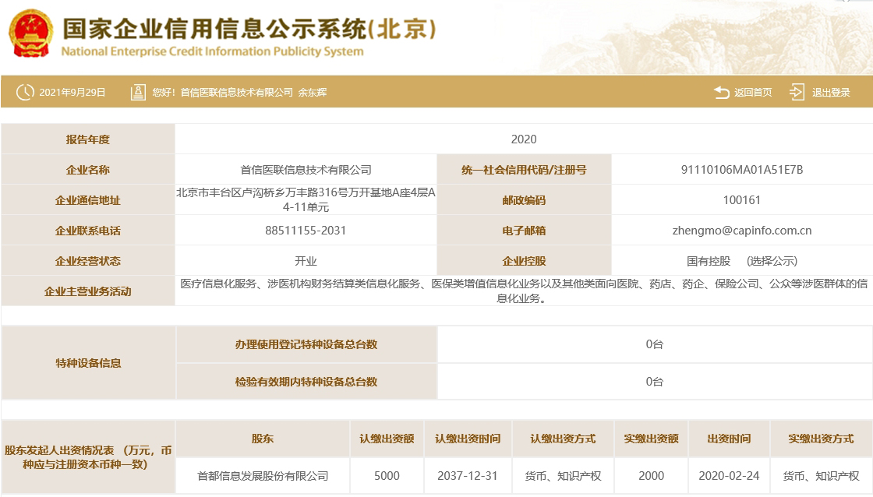
Task: Click the company name 首信医联信息技术有限公司 cell
Action: (x=306, y=170)
